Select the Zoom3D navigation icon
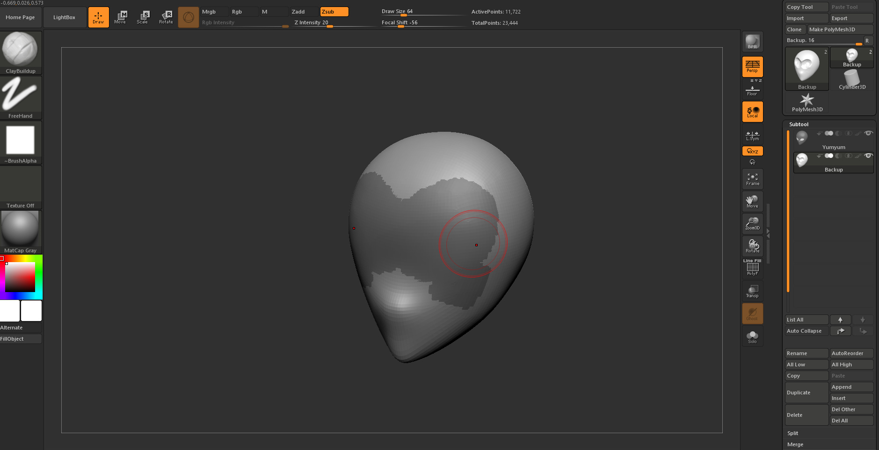The image size is (879, 450). tap(752, 223)
